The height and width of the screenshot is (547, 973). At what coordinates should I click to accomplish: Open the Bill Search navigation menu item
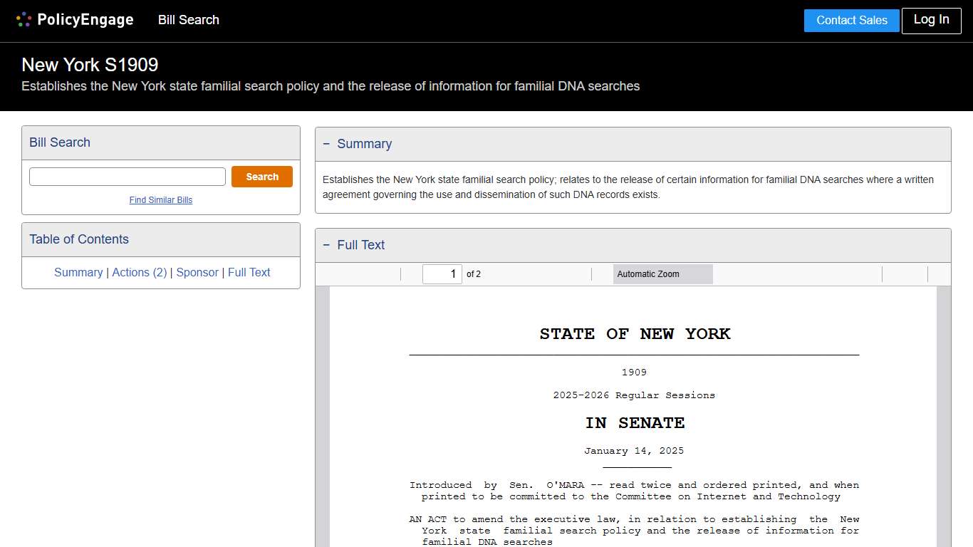(188, 20)
